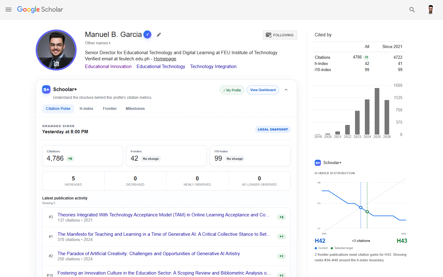Click the sidebar Schoolar+ S+ icon

coord(318,163)
